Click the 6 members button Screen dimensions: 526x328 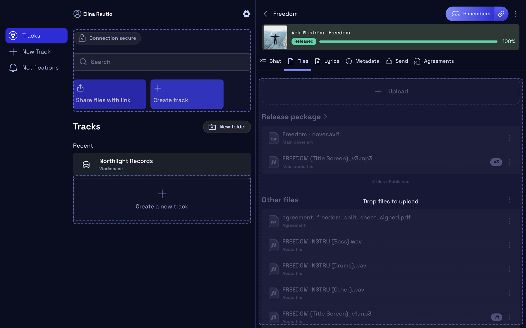point(470,14)
